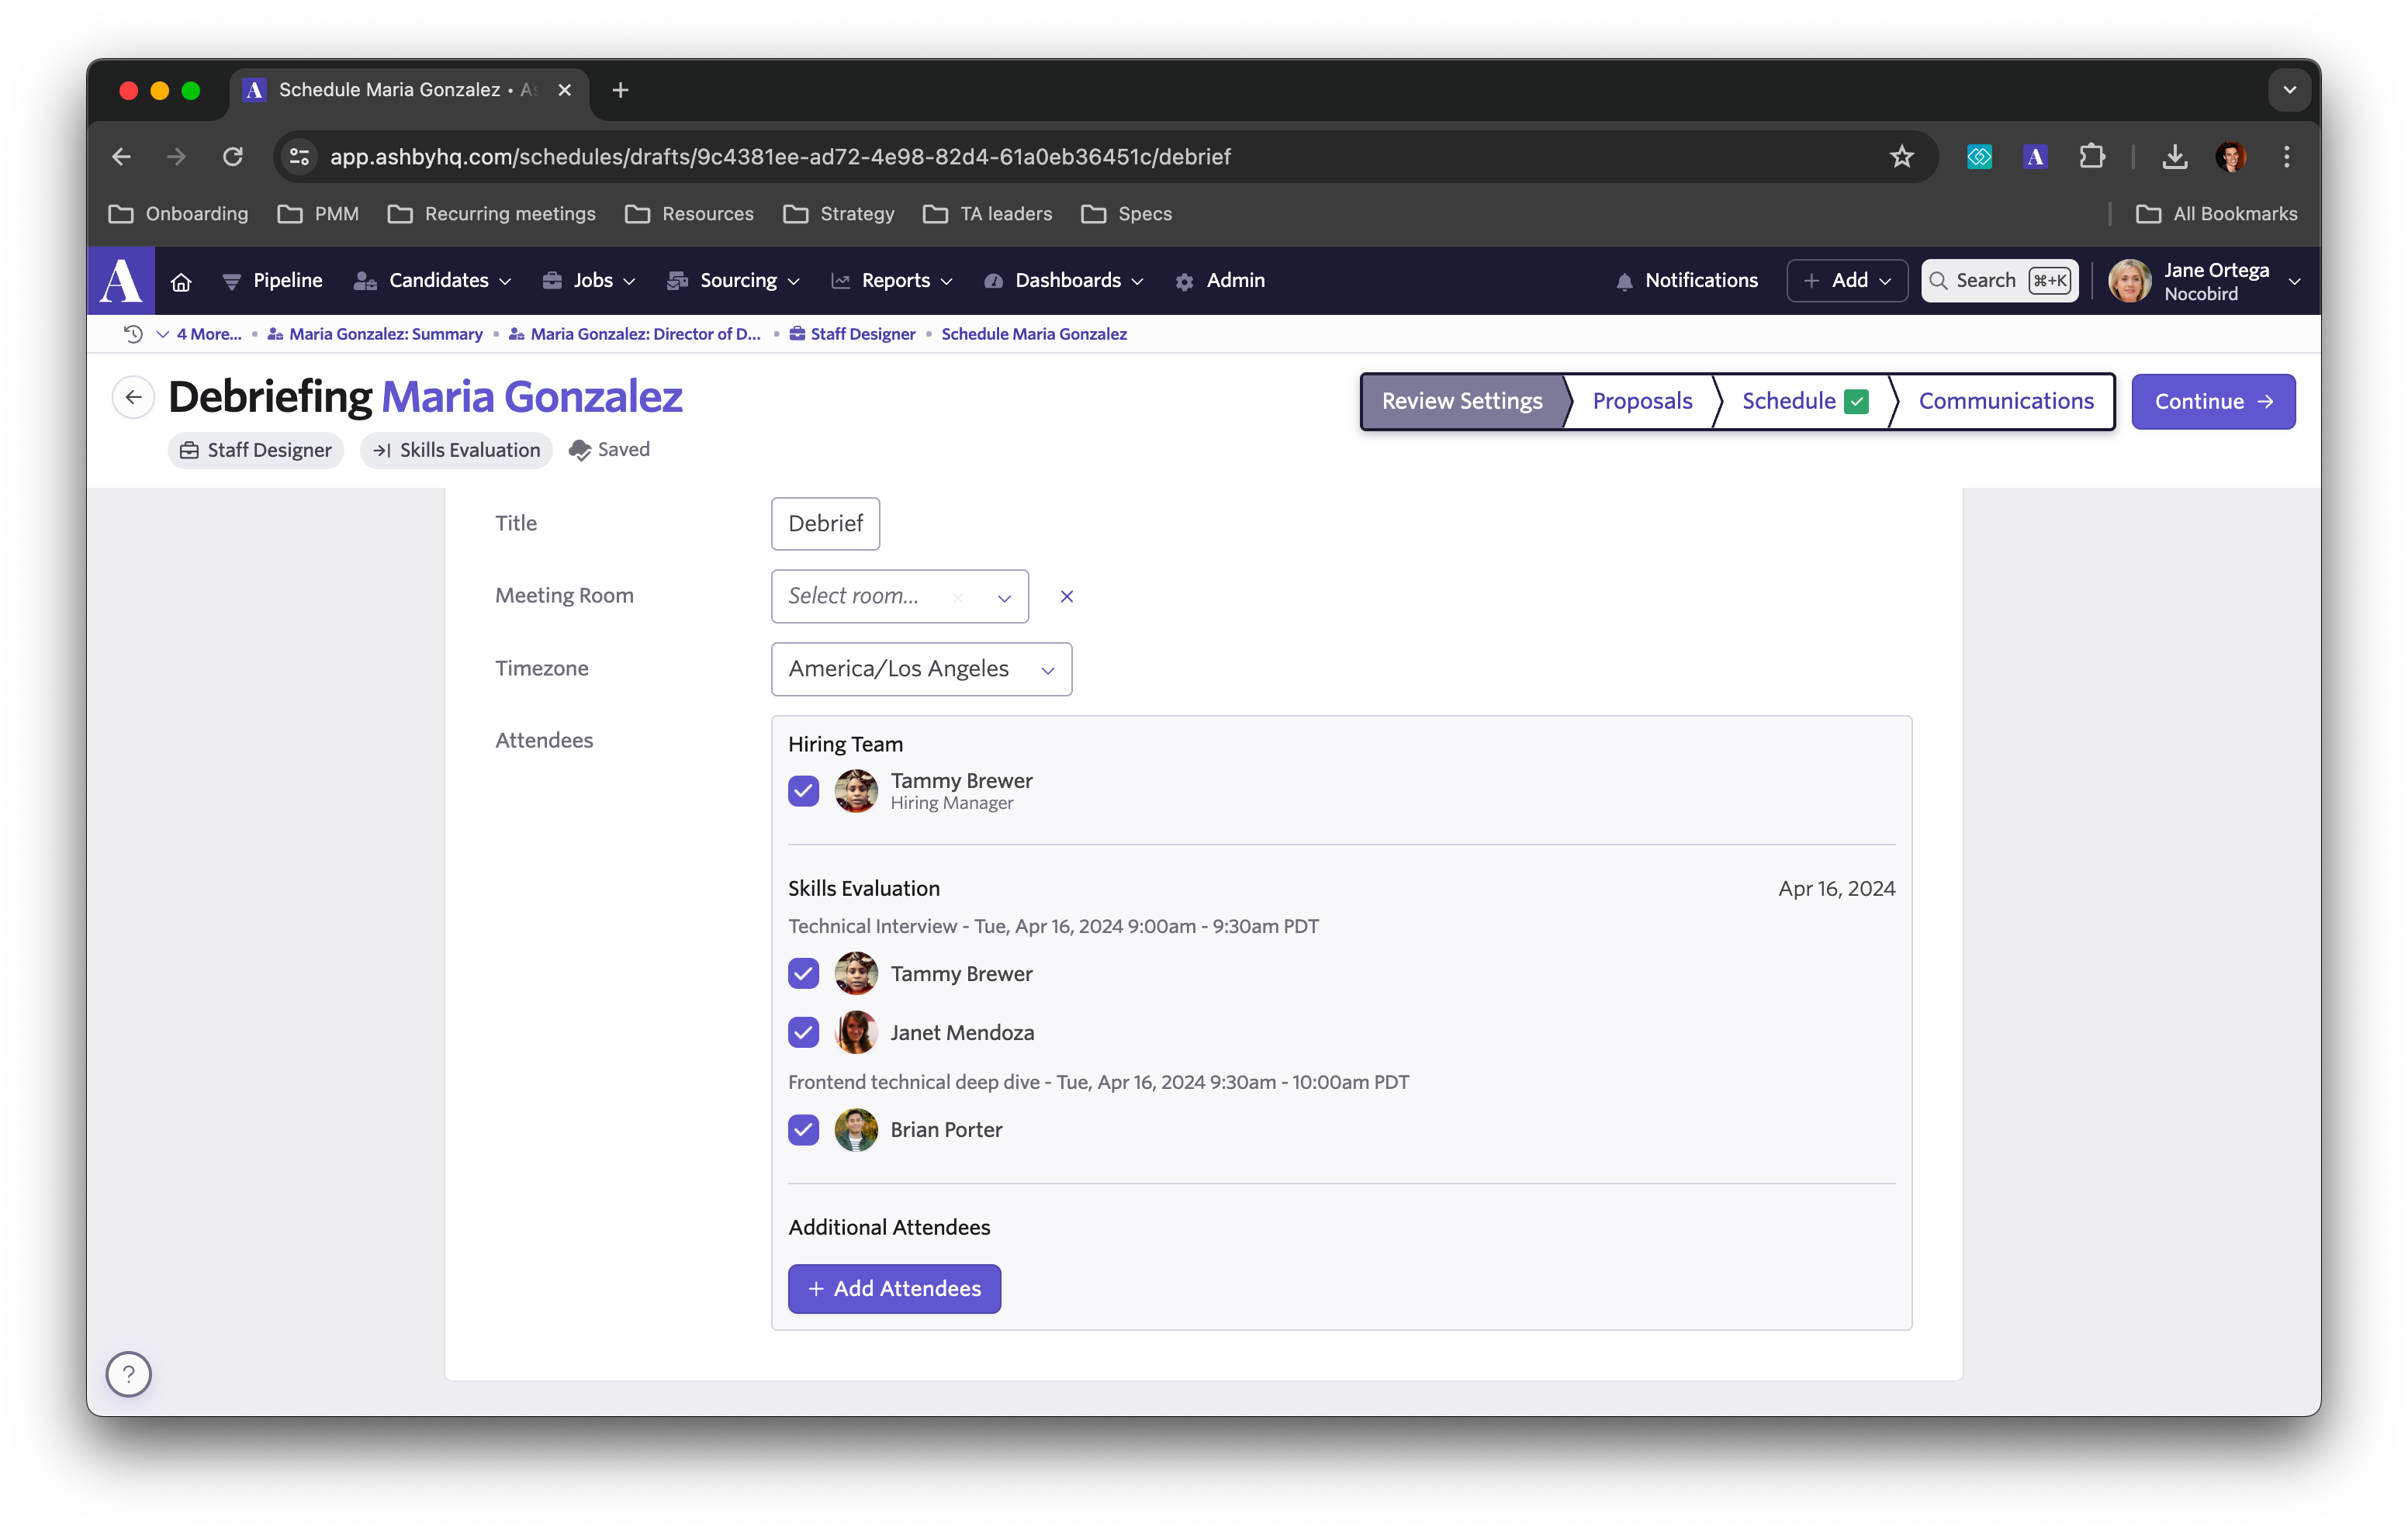Bookmark page with star icon
This screenshot has width=2408, height=1531.
coord(1901,157)
